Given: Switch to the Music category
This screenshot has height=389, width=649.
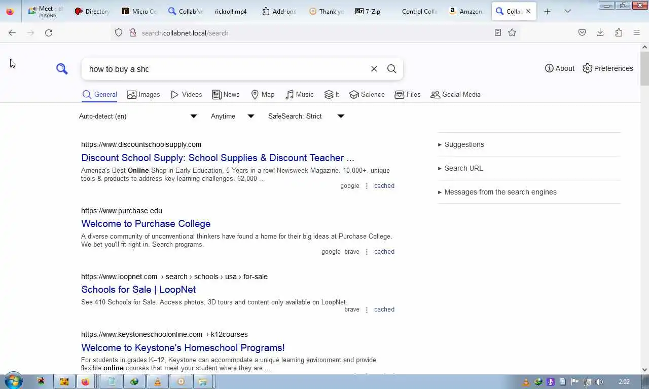Looking at the screenshot, I should point(299,94).
